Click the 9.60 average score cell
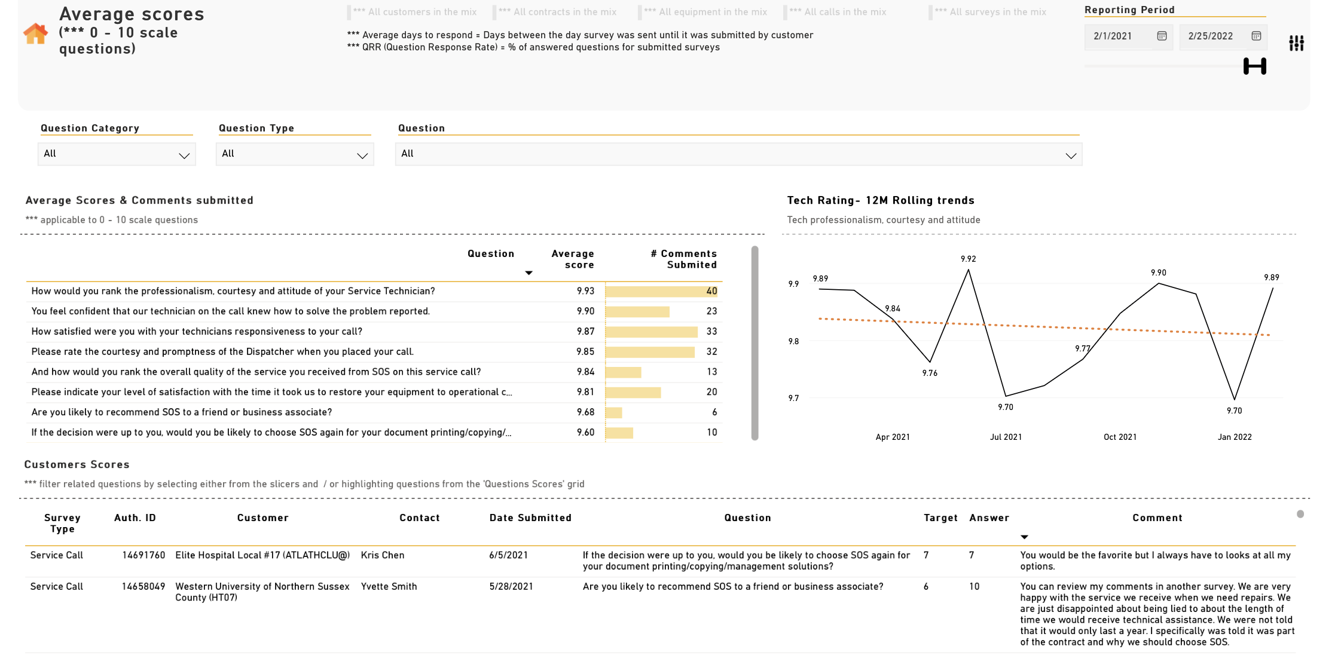Screen dimensions: 1344x655 tap(585, 433)
